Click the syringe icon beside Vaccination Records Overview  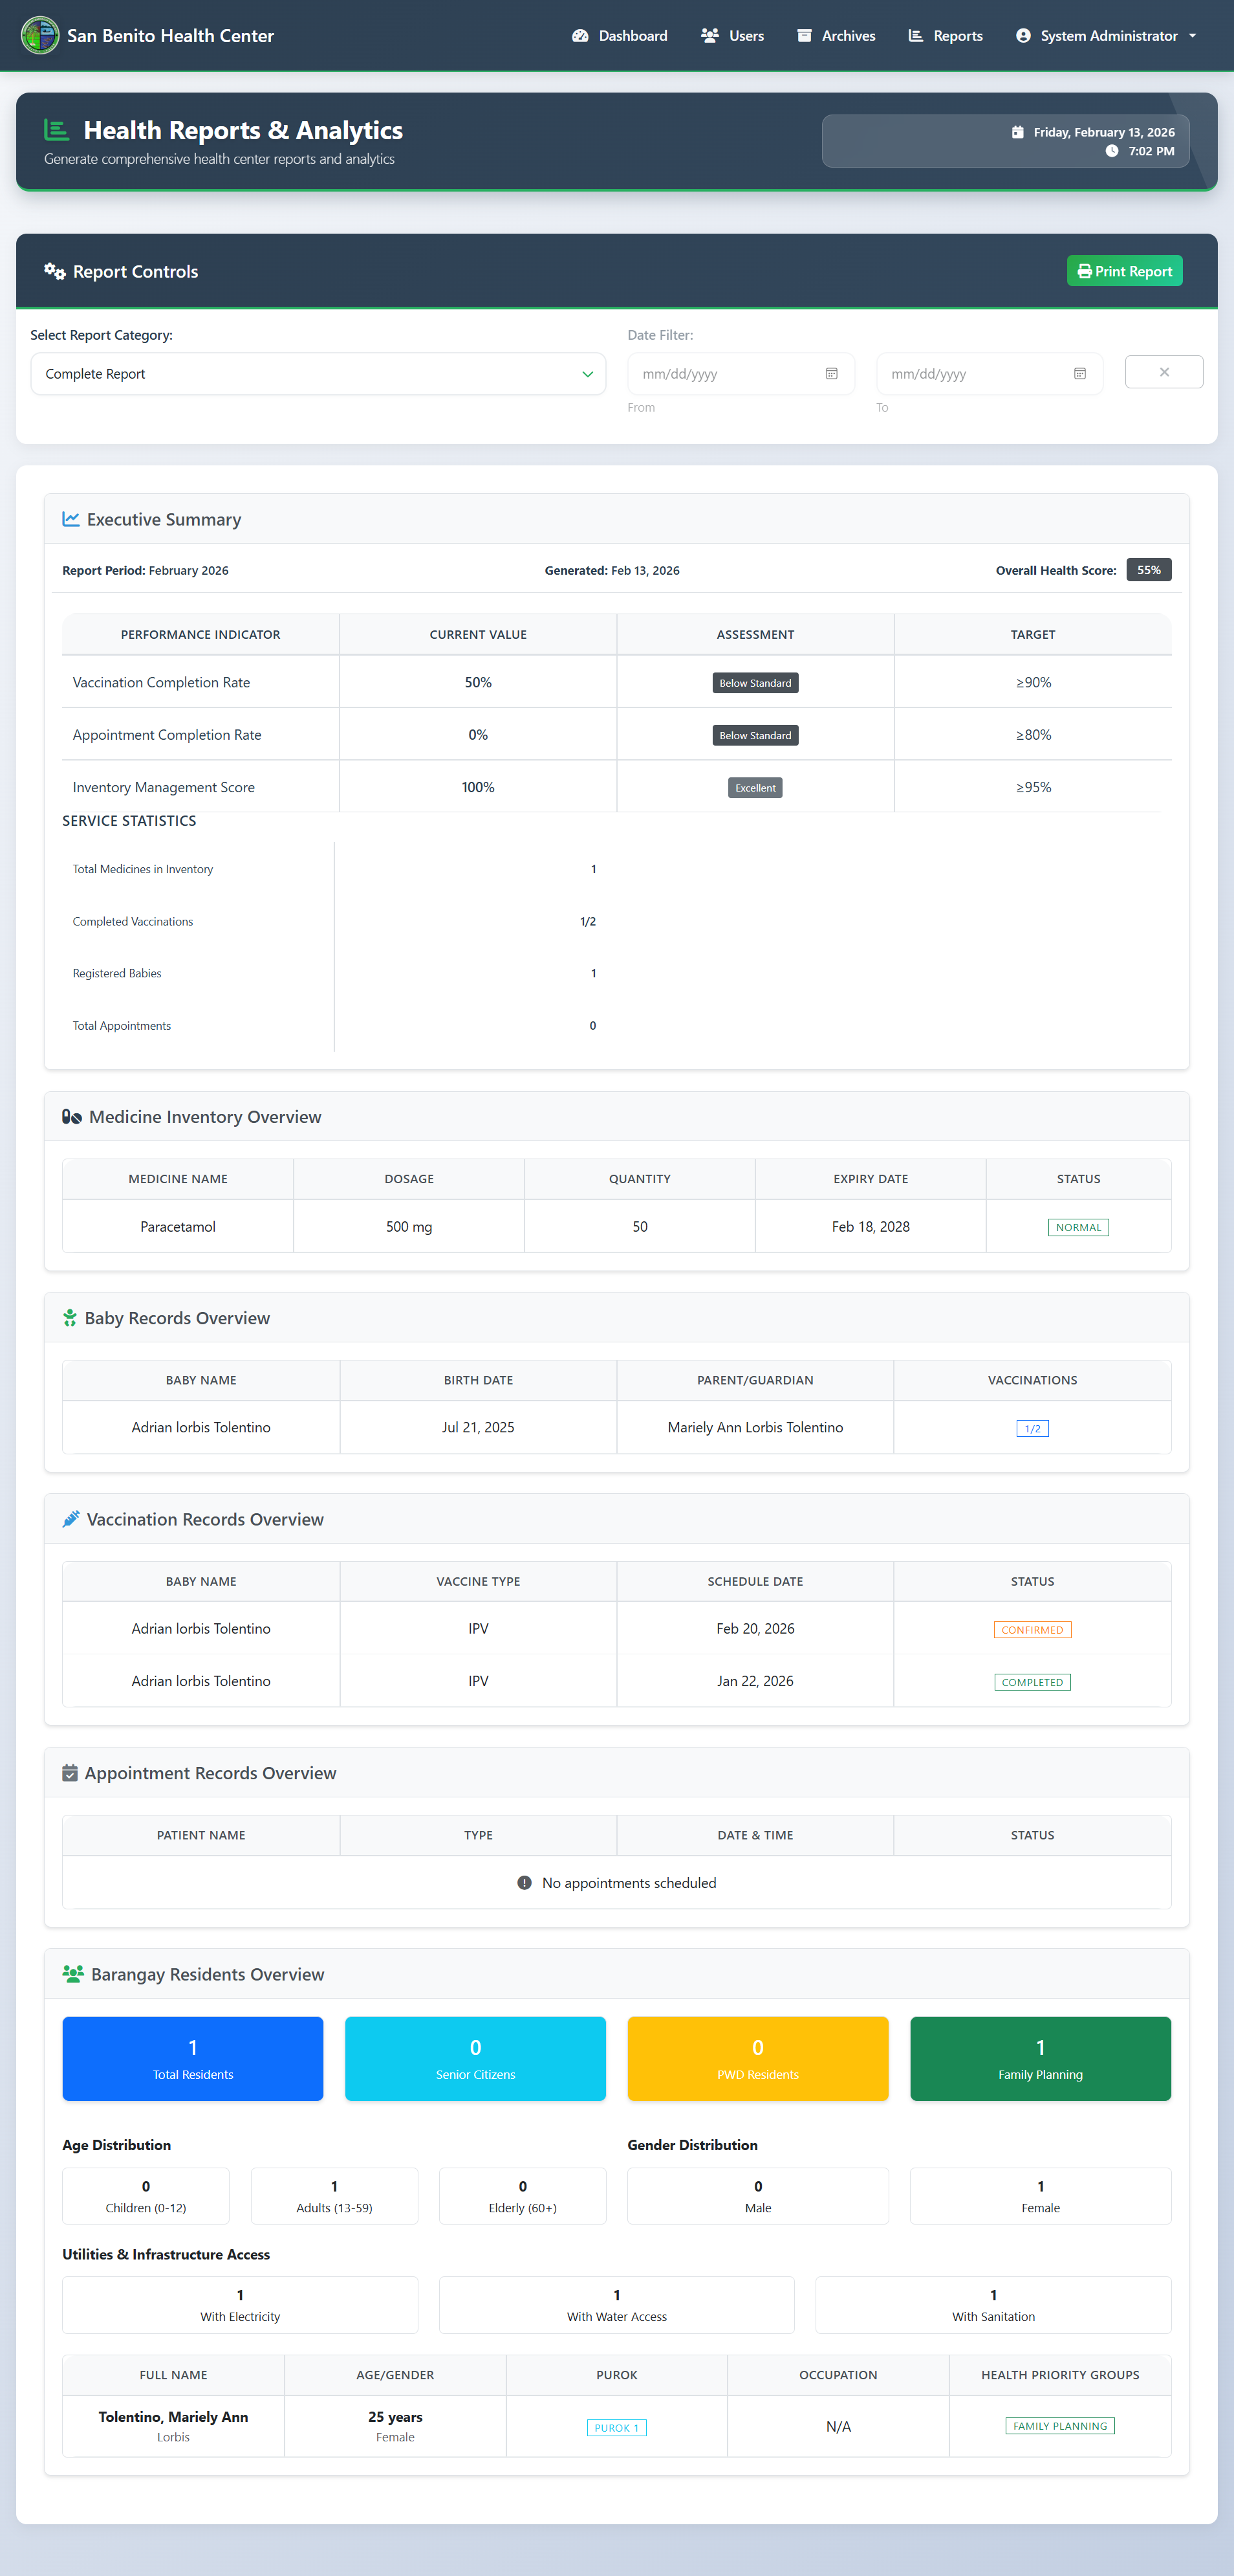click(71, 1519)
